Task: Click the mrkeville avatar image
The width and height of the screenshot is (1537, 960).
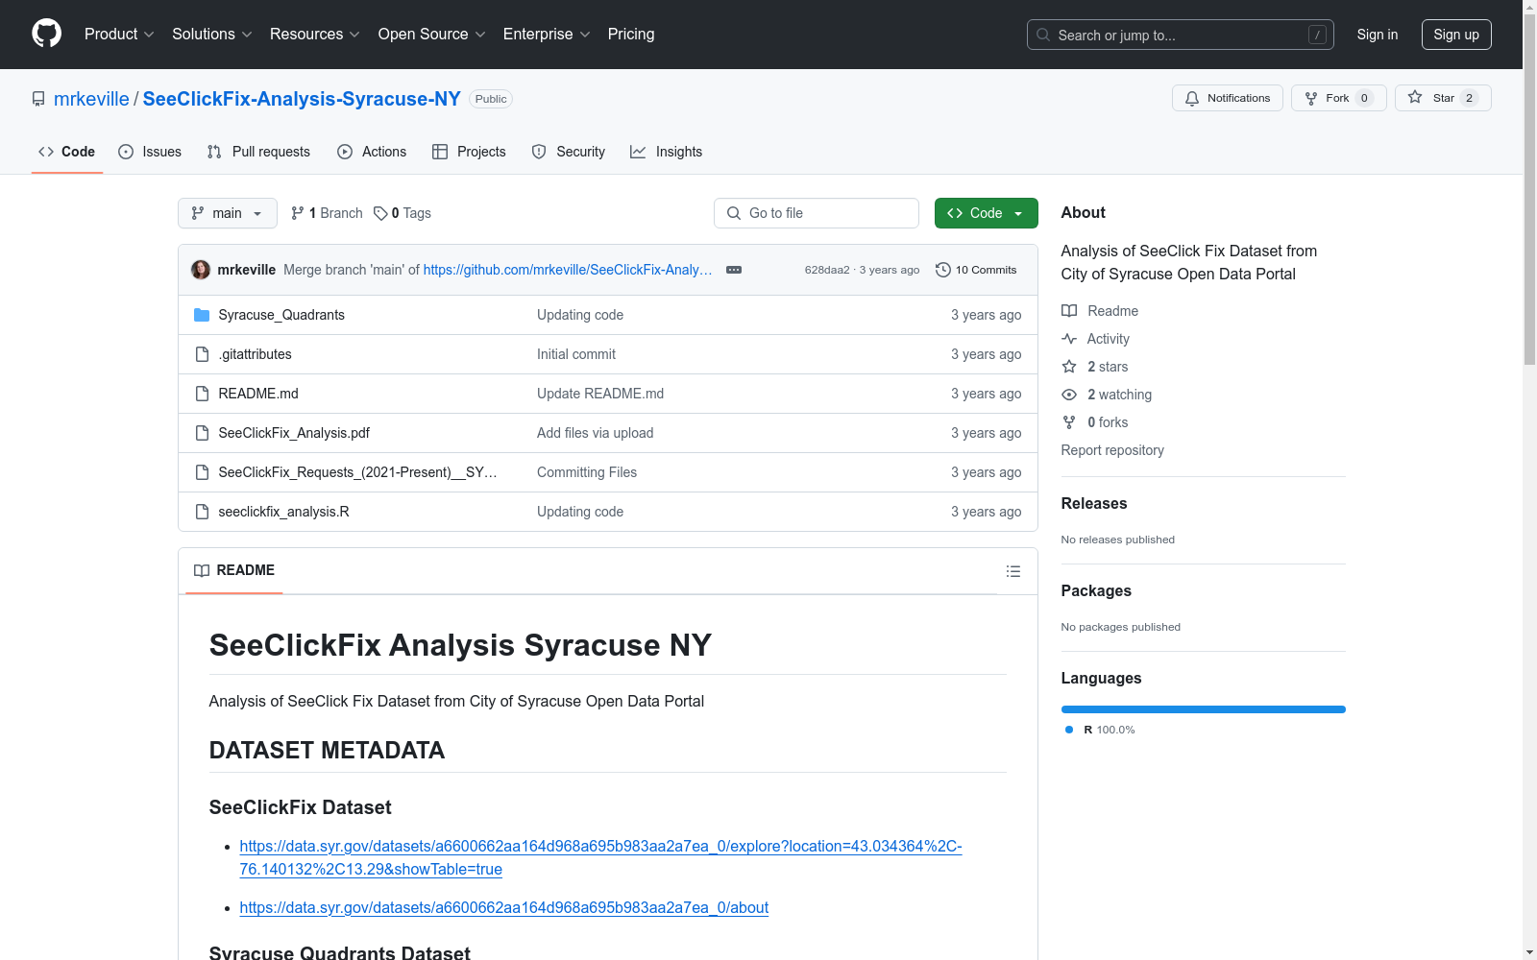Action: [x=201, y=270]
